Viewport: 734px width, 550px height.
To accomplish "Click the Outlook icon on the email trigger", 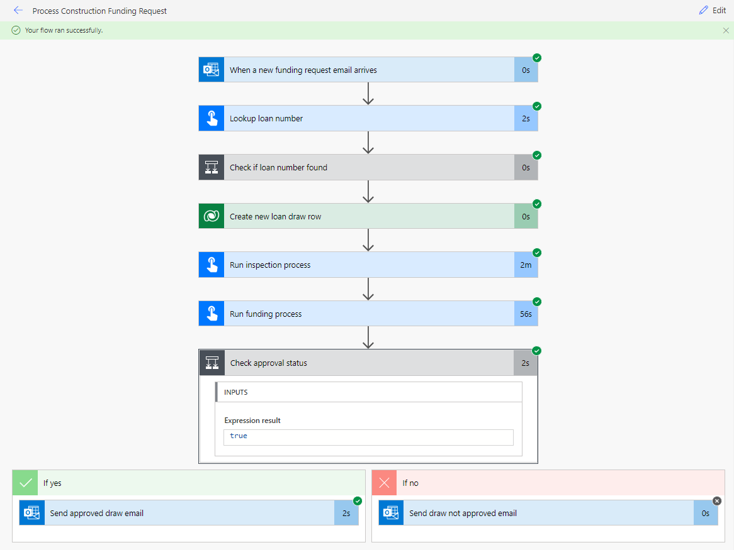I will (211, 69).
